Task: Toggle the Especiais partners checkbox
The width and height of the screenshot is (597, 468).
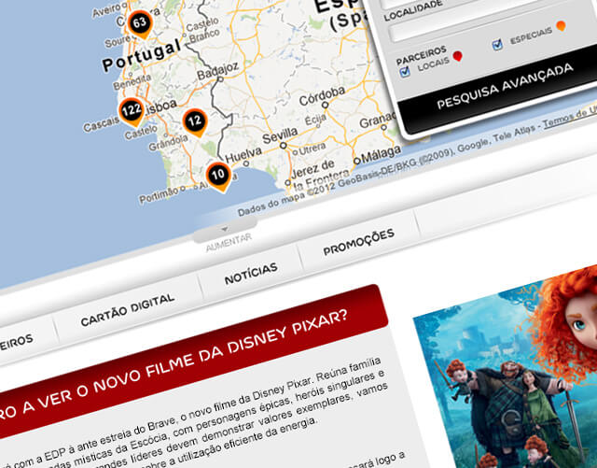Action: pyautogui.click(x=497, y=45)
